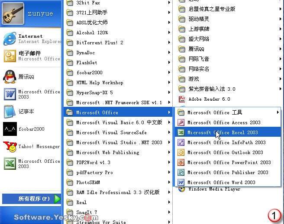This screenshot has height=224, width=284.
Task: Click the 游戏 folder icon
Action: pos(182,79)
